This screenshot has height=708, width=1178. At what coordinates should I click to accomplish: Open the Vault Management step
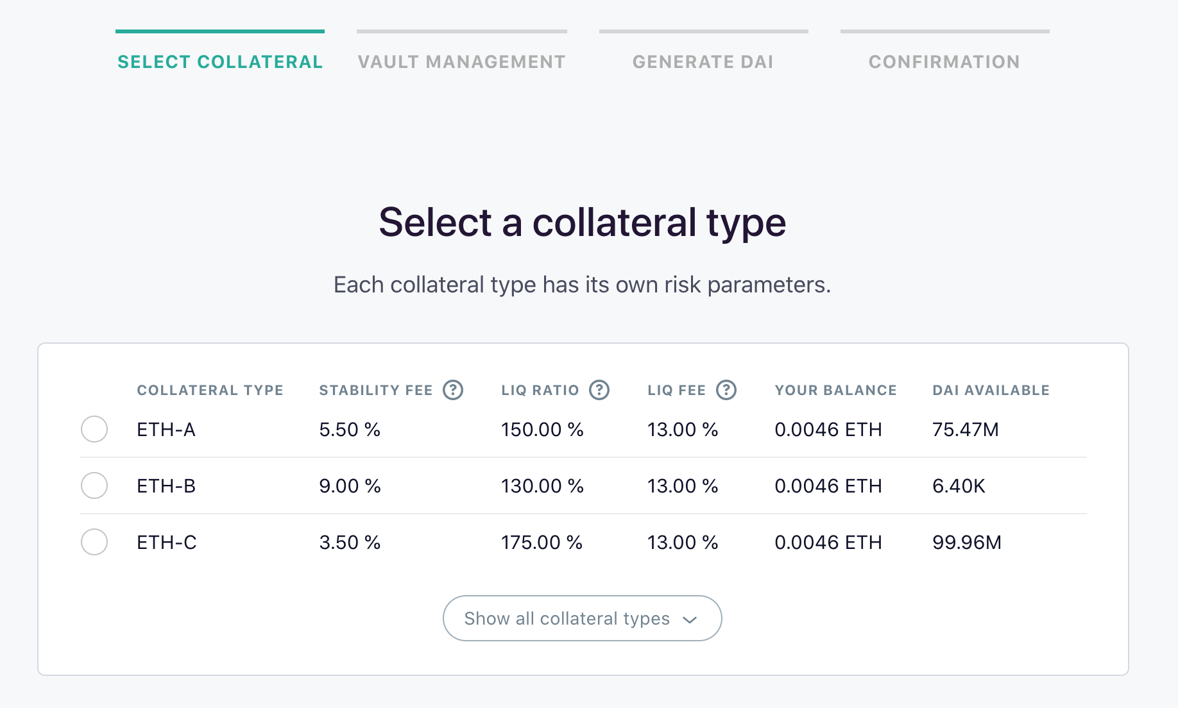click(461, 62)
